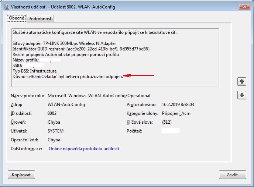Viewport: 254px width, 187px height.
Task: Select the Obecné tab
Action: click(x=16, y=18)
